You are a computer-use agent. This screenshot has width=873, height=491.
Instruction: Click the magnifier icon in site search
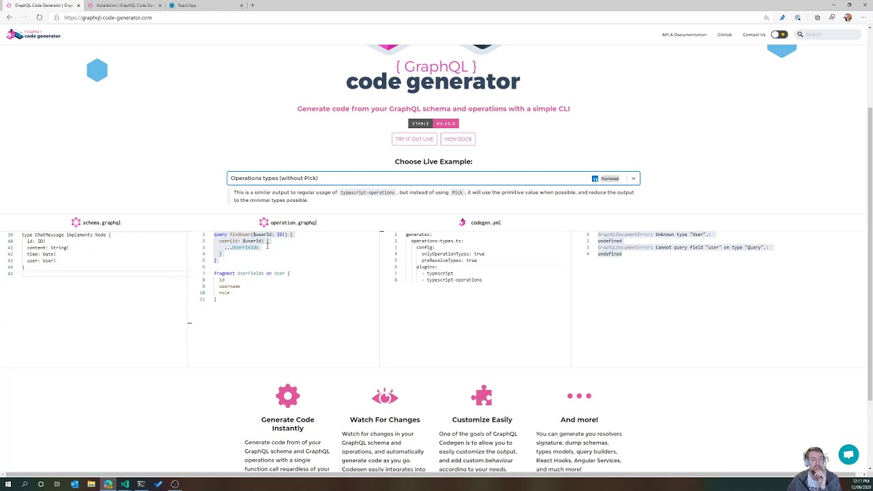[800, 35]
